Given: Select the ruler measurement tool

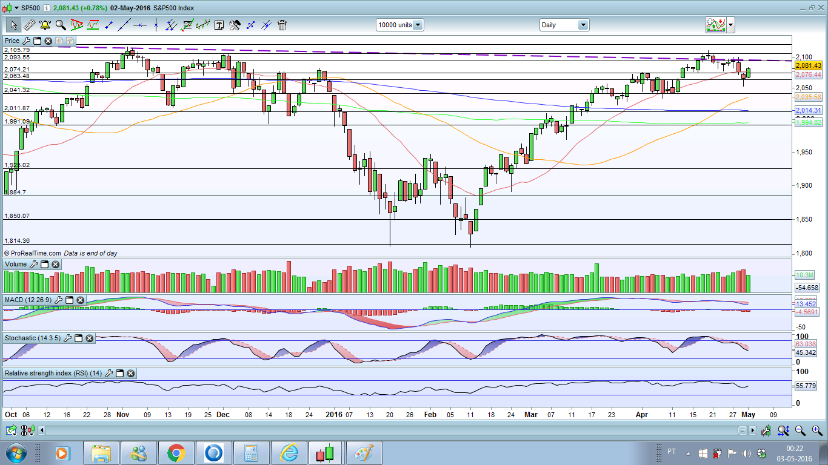Looking at the screenshot, I should 29,25.
